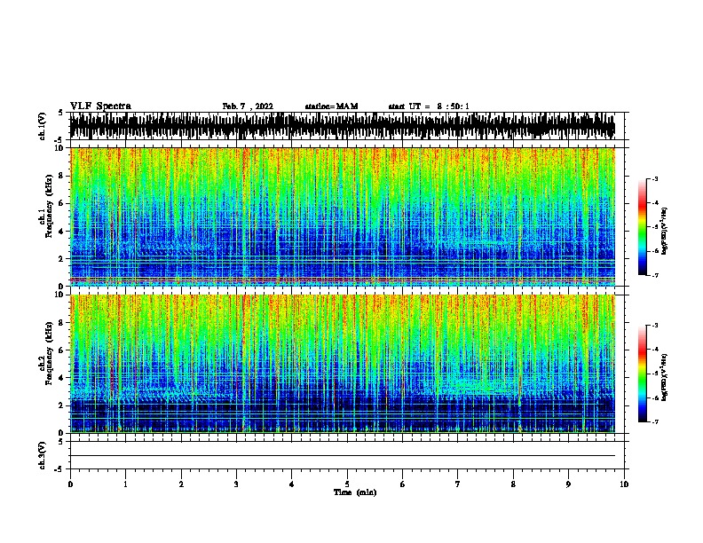Viewport: 703px width, 543px height.
Task: Select the "start UT = 8:50:1" text
Action: (429, 106)
